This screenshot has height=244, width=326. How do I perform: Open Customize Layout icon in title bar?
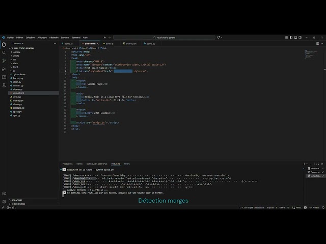pyautogui.click(x=287, y=38)
